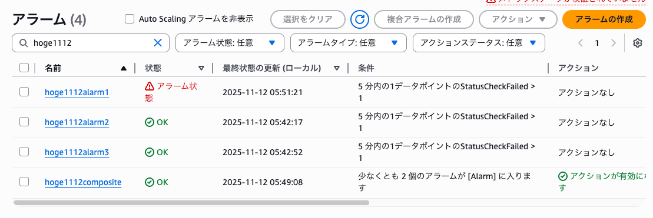Toggle Auto Scaling アラームを非表示 checkbox
This screenshot has width=653, height=218.
click(x=130, y=19)
